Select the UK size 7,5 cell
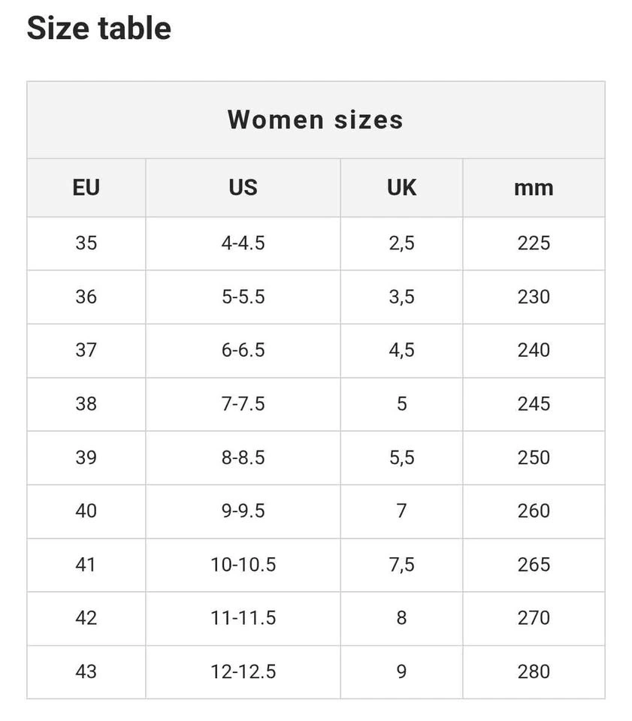Screen dimensions: 632x721 (x=401, y=565)
